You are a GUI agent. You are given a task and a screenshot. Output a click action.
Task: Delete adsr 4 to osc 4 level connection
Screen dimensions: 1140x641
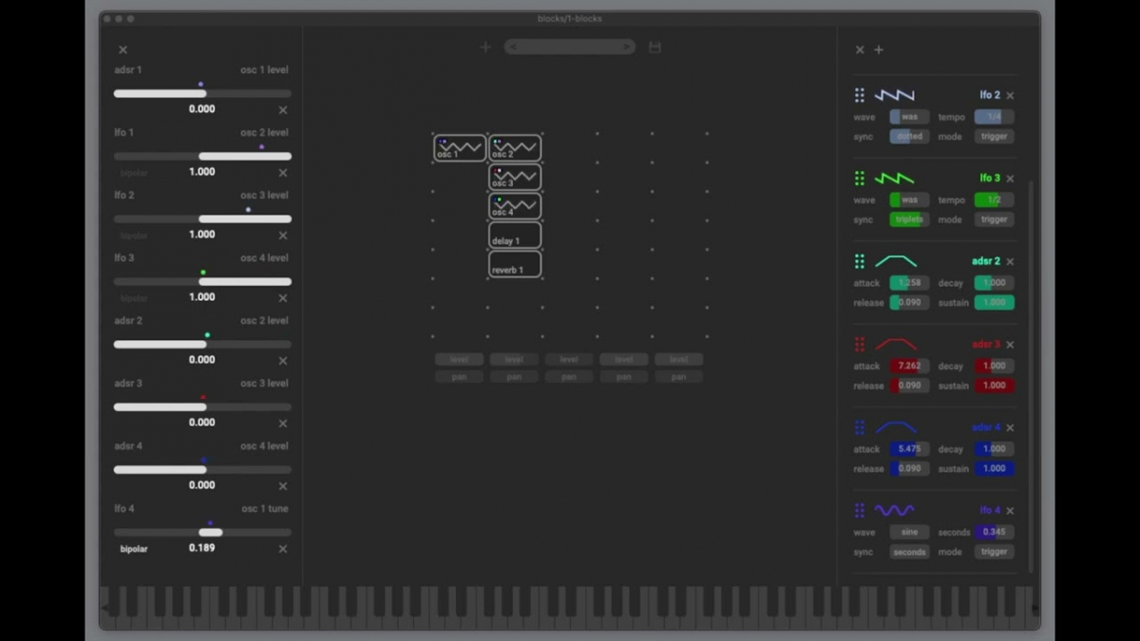click(x=283, y=486)
